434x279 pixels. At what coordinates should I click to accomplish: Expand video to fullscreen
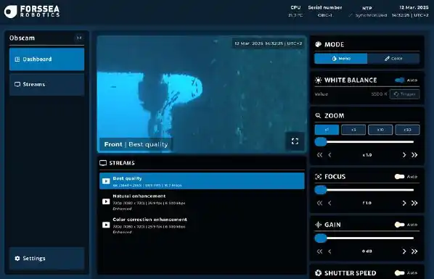(295, 141)
